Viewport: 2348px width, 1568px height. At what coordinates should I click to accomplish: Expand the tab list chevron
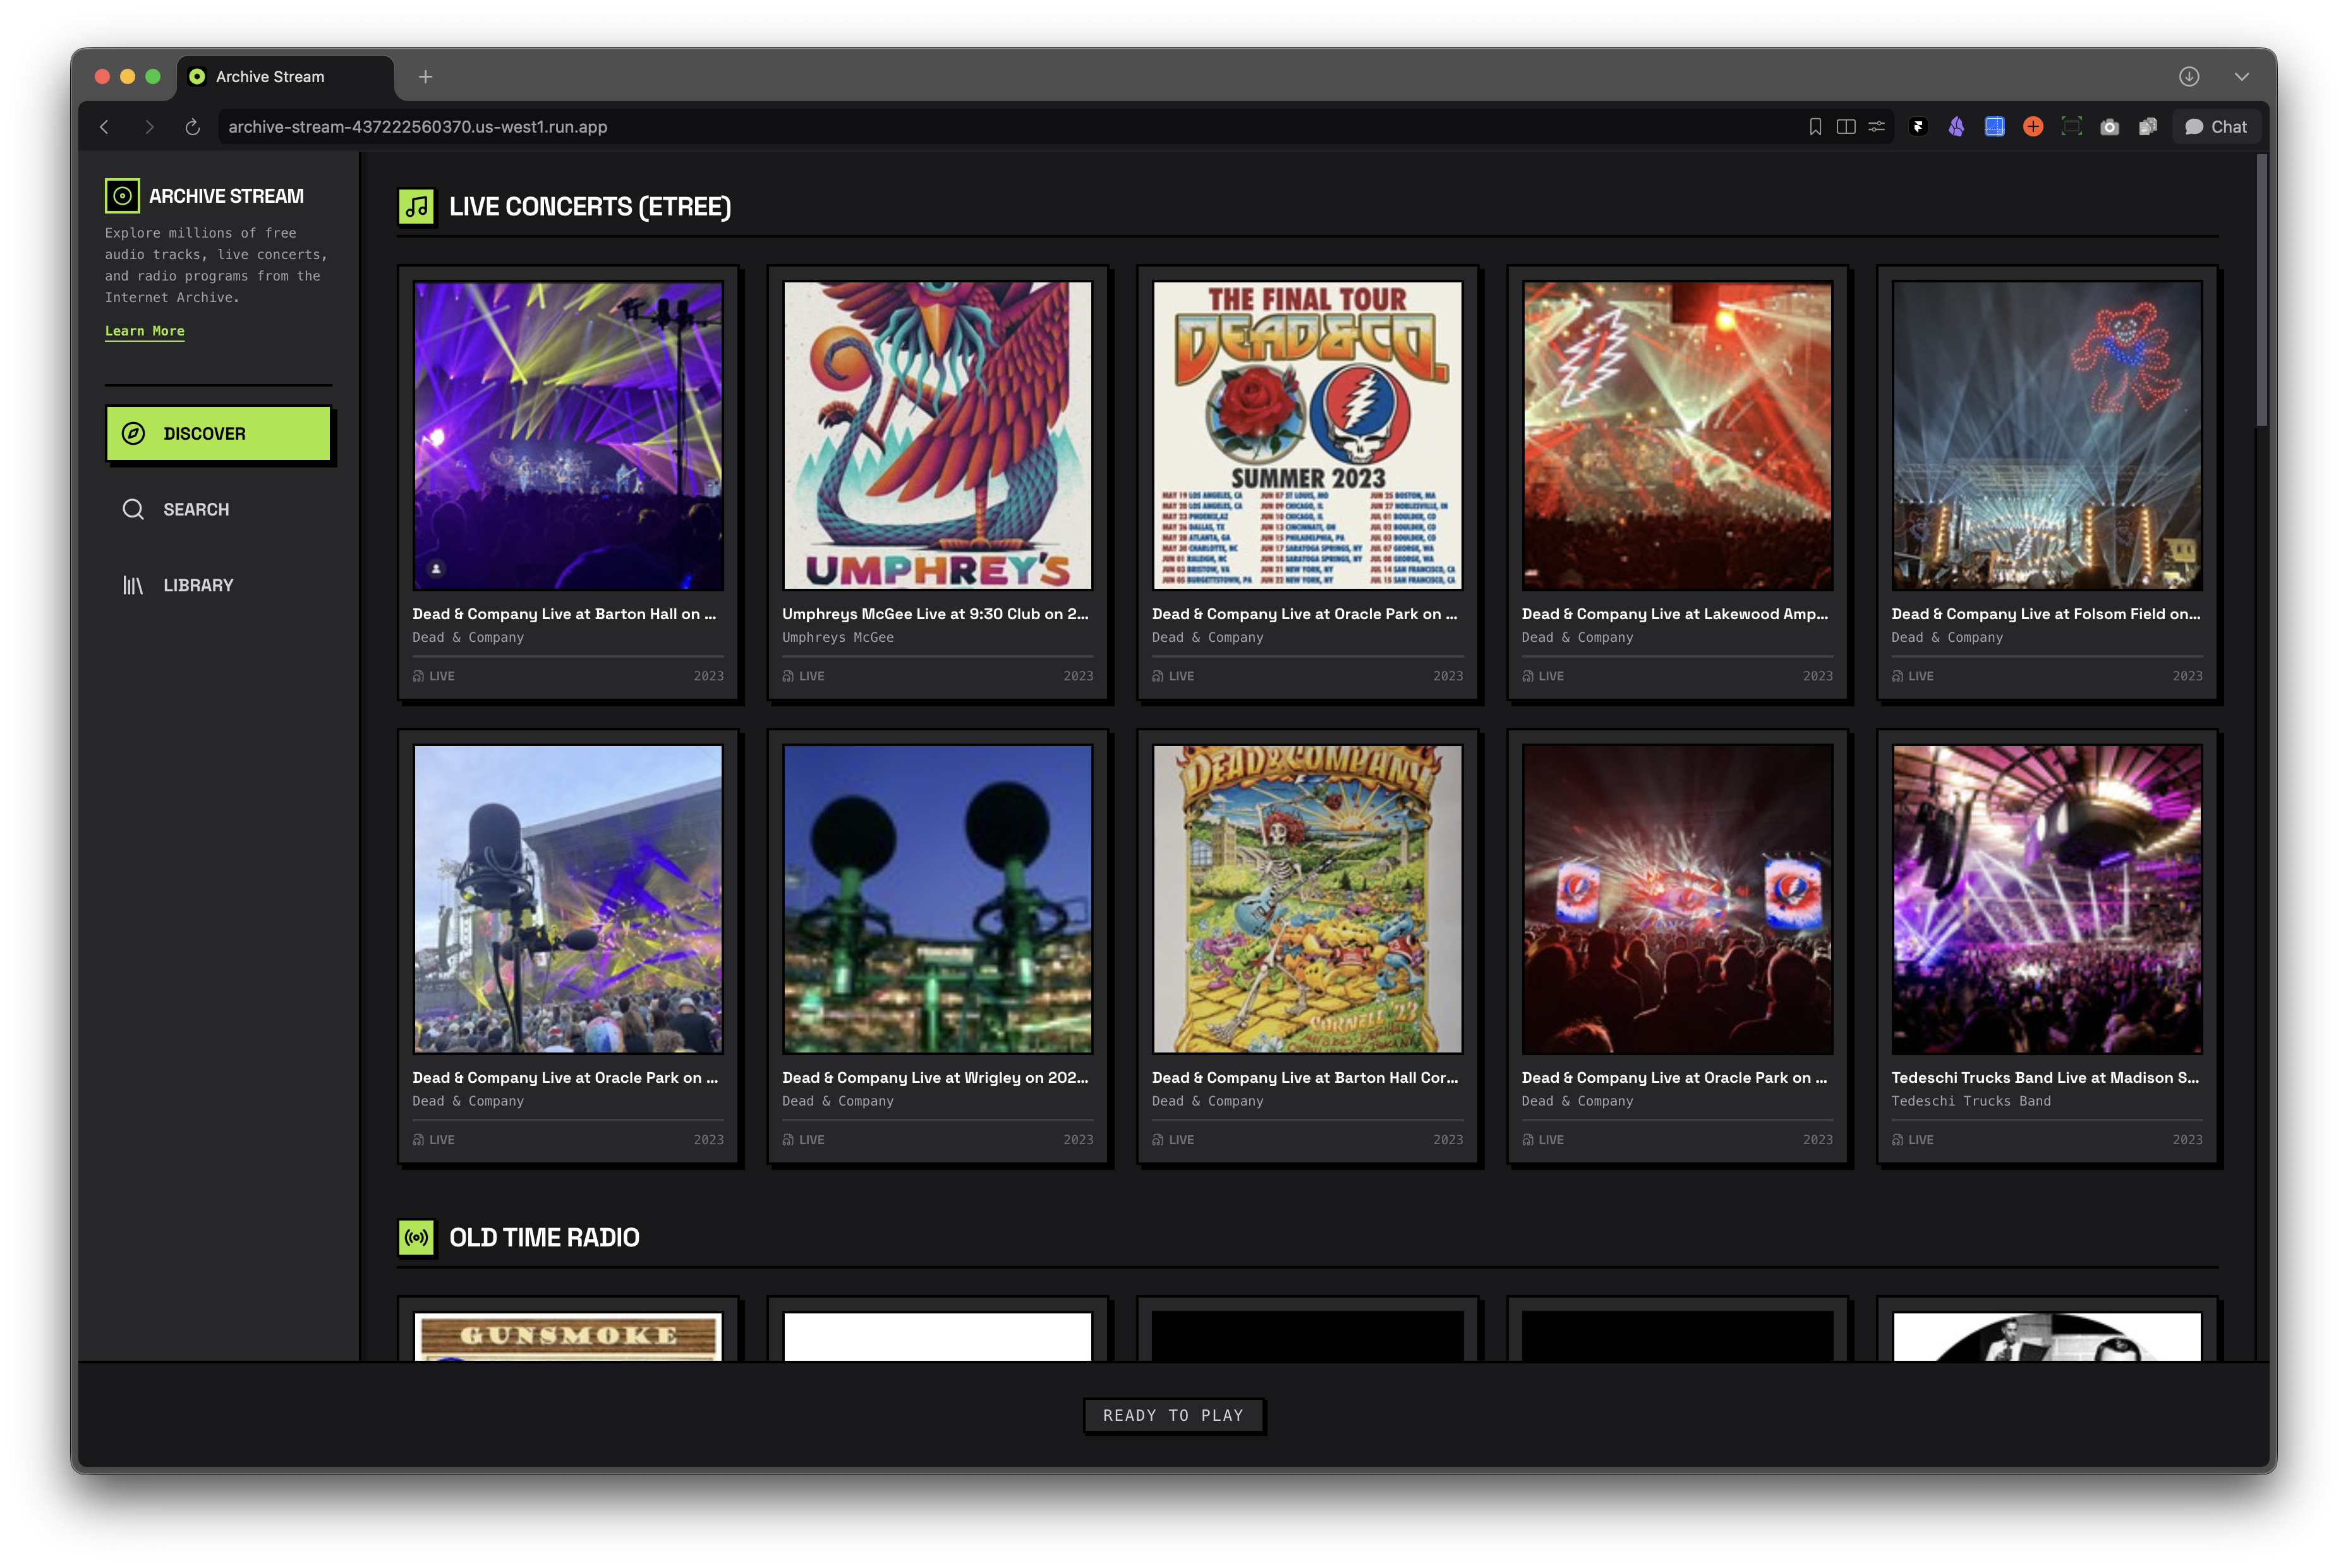(x=2241, y=77)
